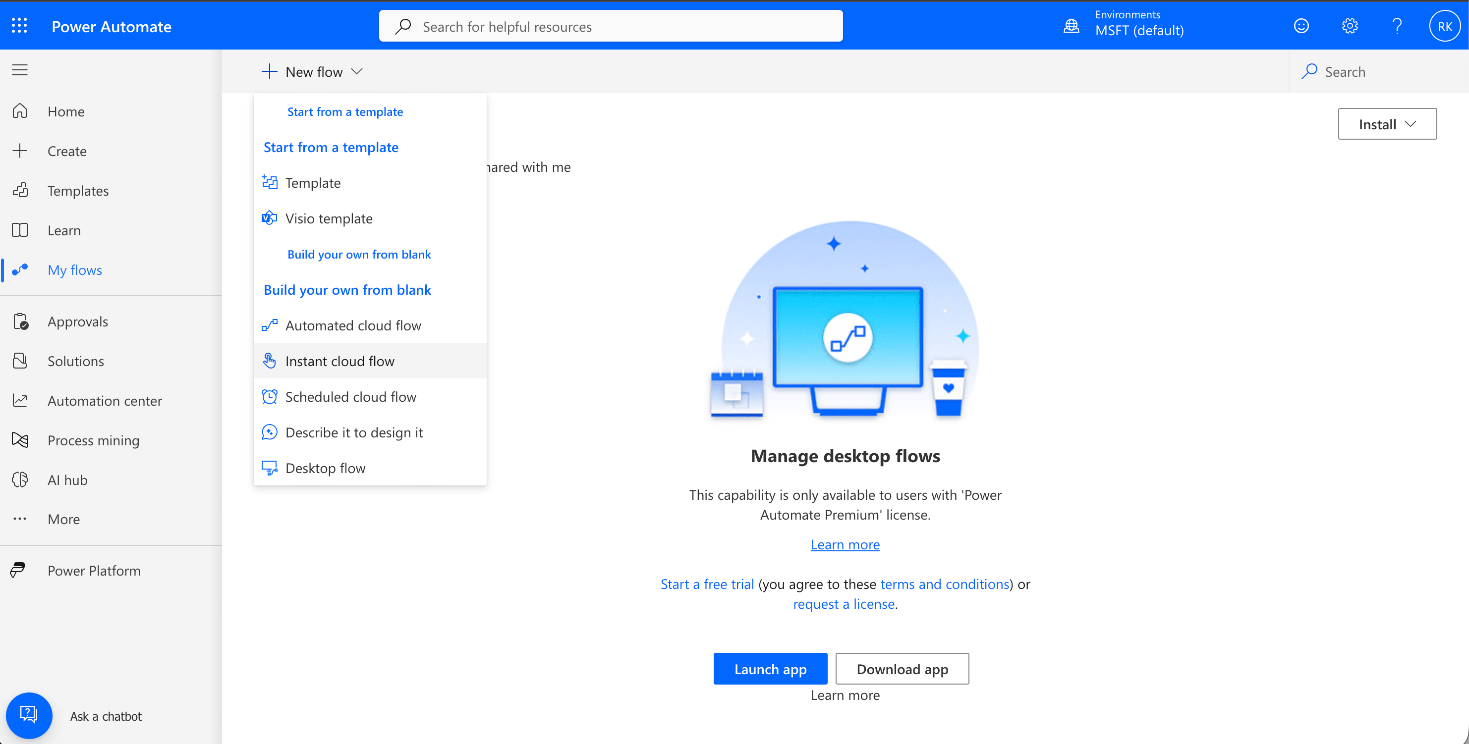Choose Template icon in New flow menu
1469x744 pixels.
pos(269,182)
